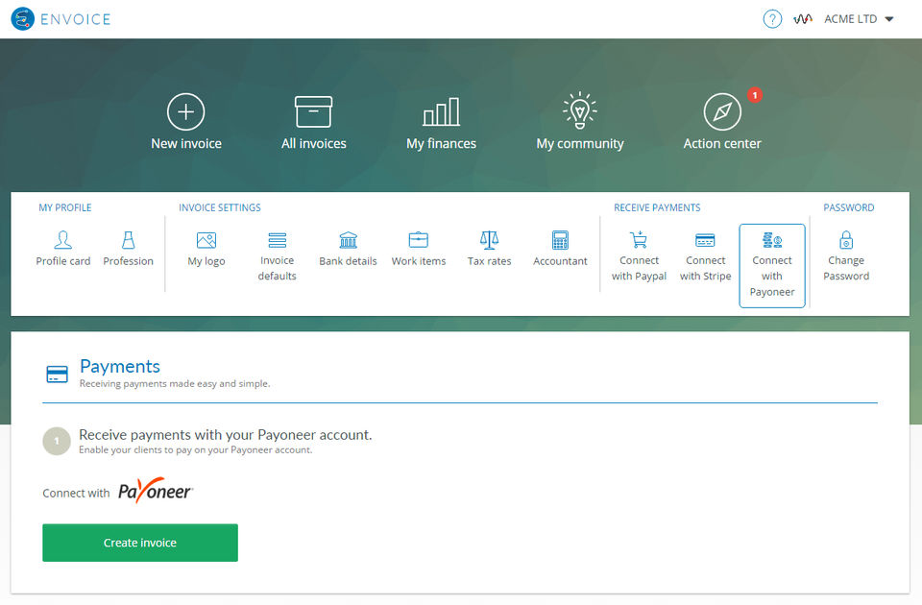Open My community lightbulb icon

(x=580, y=110)
